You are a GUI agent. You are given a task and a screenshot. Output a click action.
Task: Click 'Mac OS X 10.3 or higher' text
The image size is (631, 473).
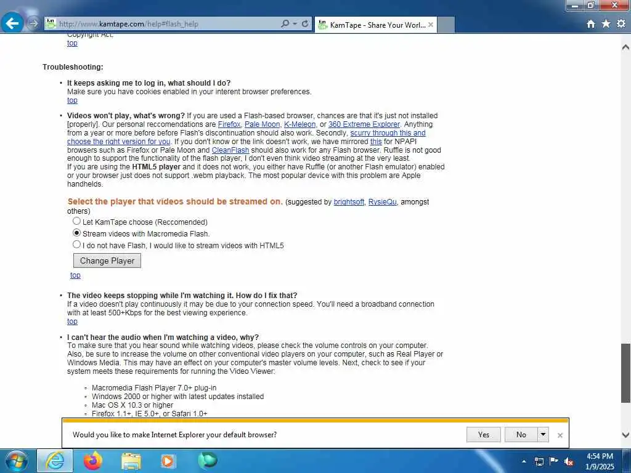132,405
